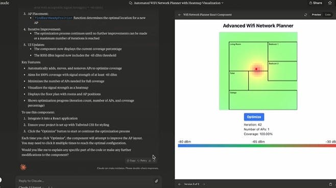Click the orange Claude spark icon

(23, 167)
